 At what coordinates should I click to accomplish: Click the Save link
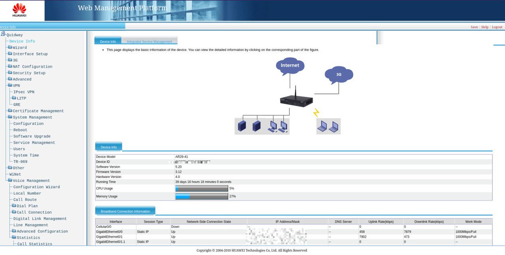click(x=474, y=27)
